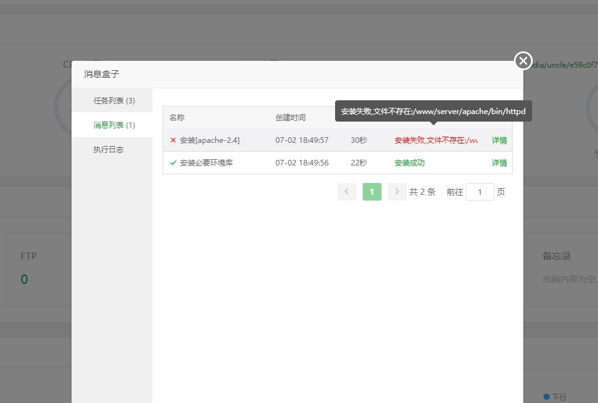This screenshot has height=403, width=598.
Task: Open the 任务列表 (3) tab
Action: coord(114,100)
